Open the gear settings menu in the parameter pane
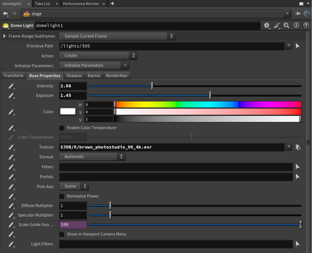 (266, 25)
